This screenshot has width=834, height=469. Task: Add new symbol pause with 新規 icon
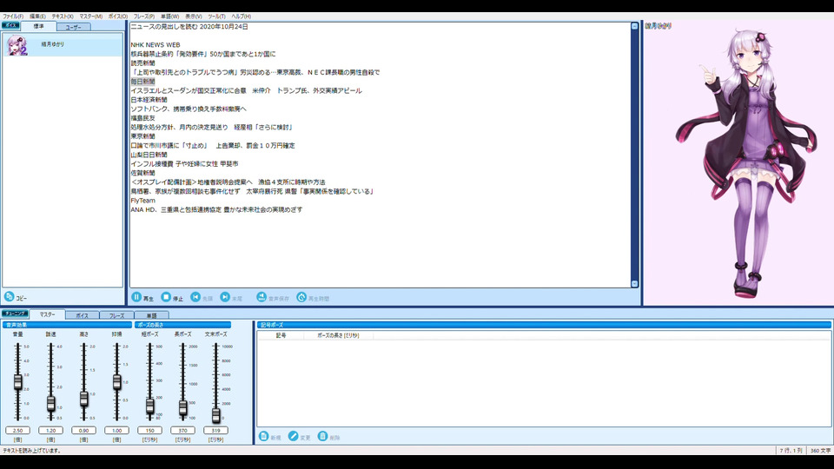click(264, 436)
